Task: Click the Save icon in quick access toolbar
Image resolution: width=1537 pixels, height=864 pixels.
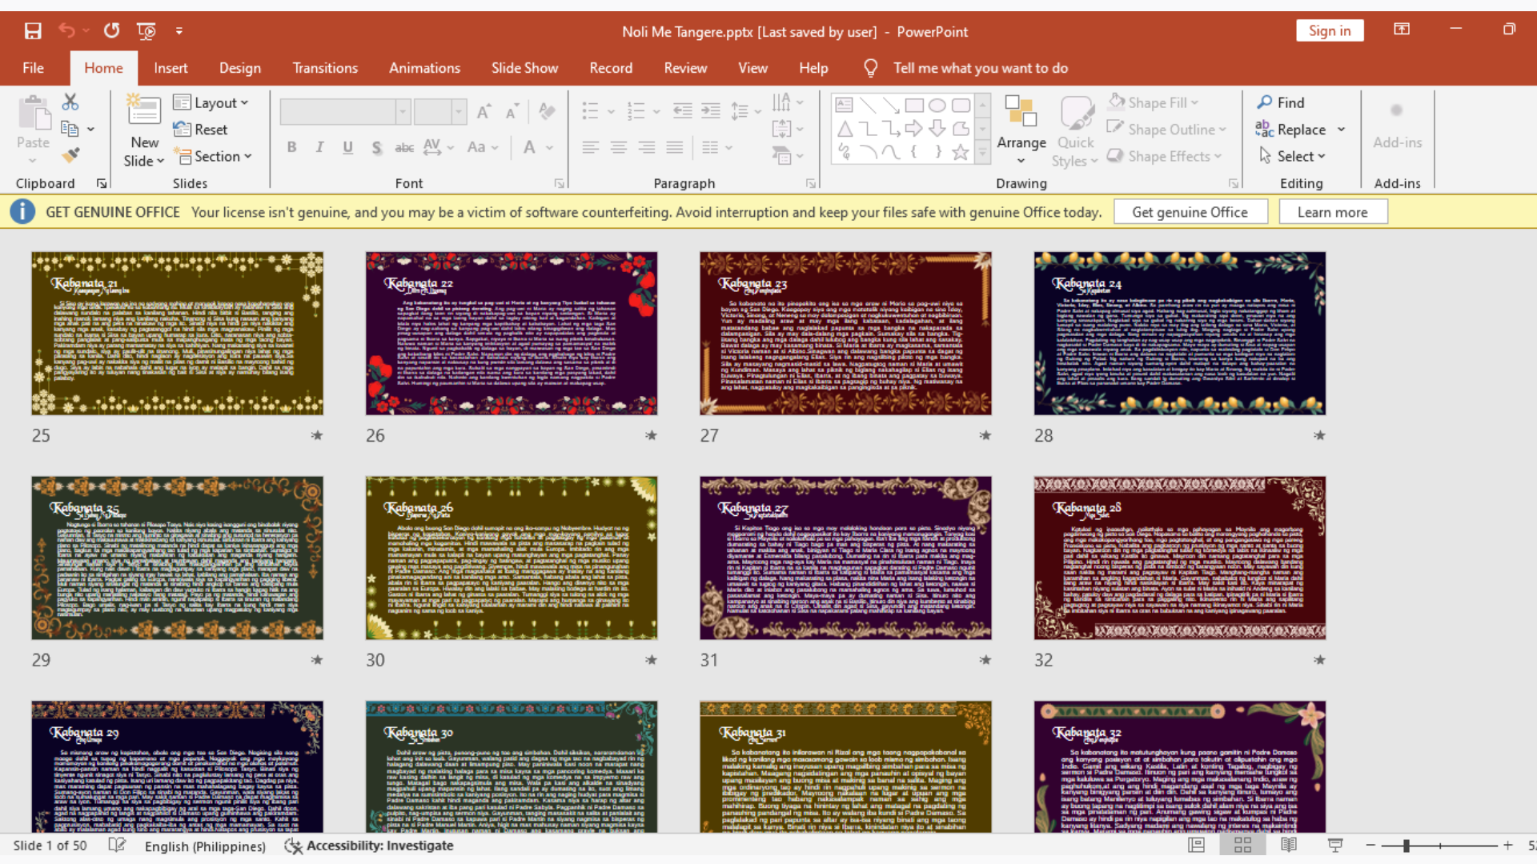Action: click(x=33, y=31)
